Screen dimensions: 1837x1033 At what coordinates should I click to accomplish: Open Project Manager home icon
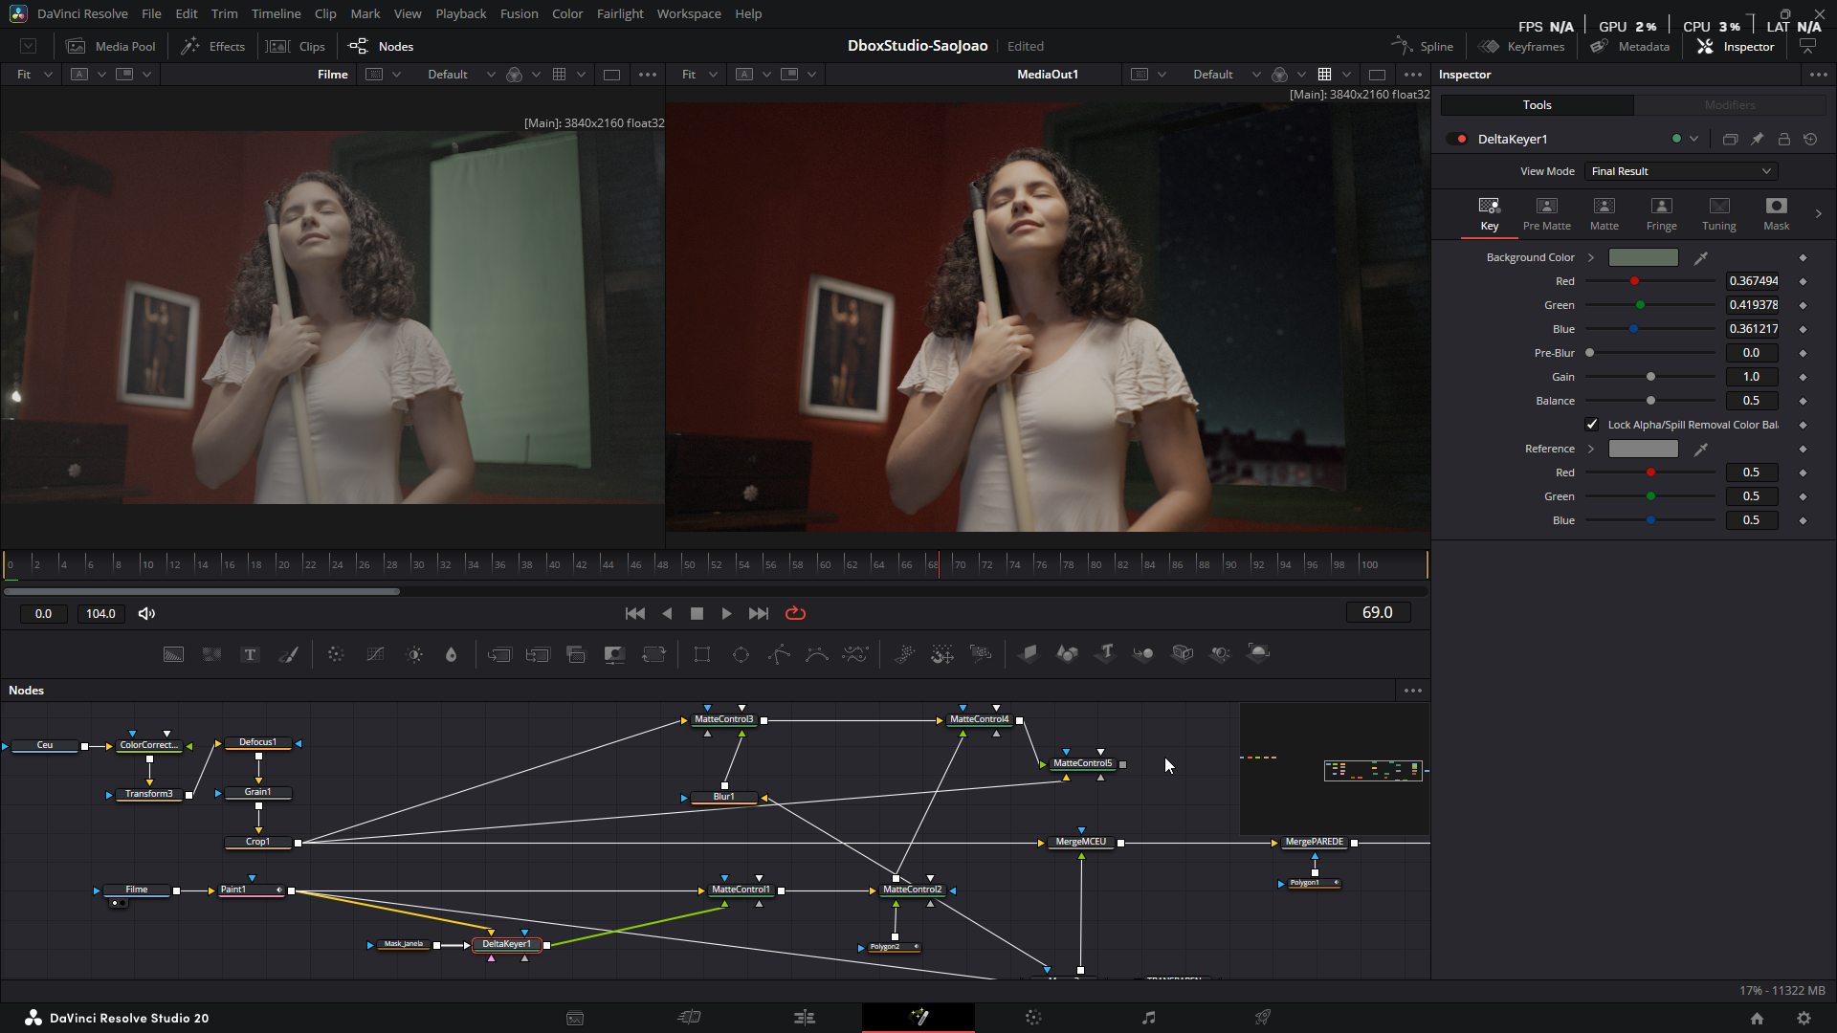click(1757, 1019)
